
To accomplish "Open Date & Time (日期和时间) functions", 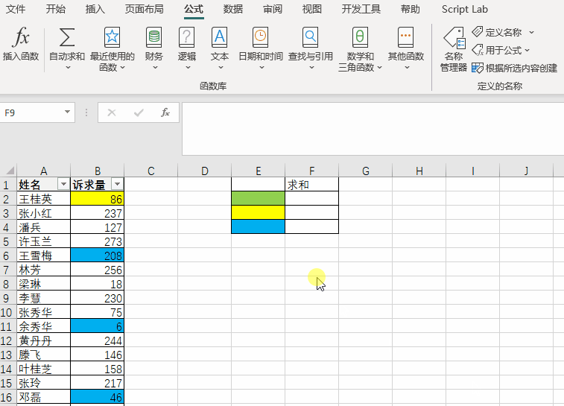I will click(x=261, y=49).
